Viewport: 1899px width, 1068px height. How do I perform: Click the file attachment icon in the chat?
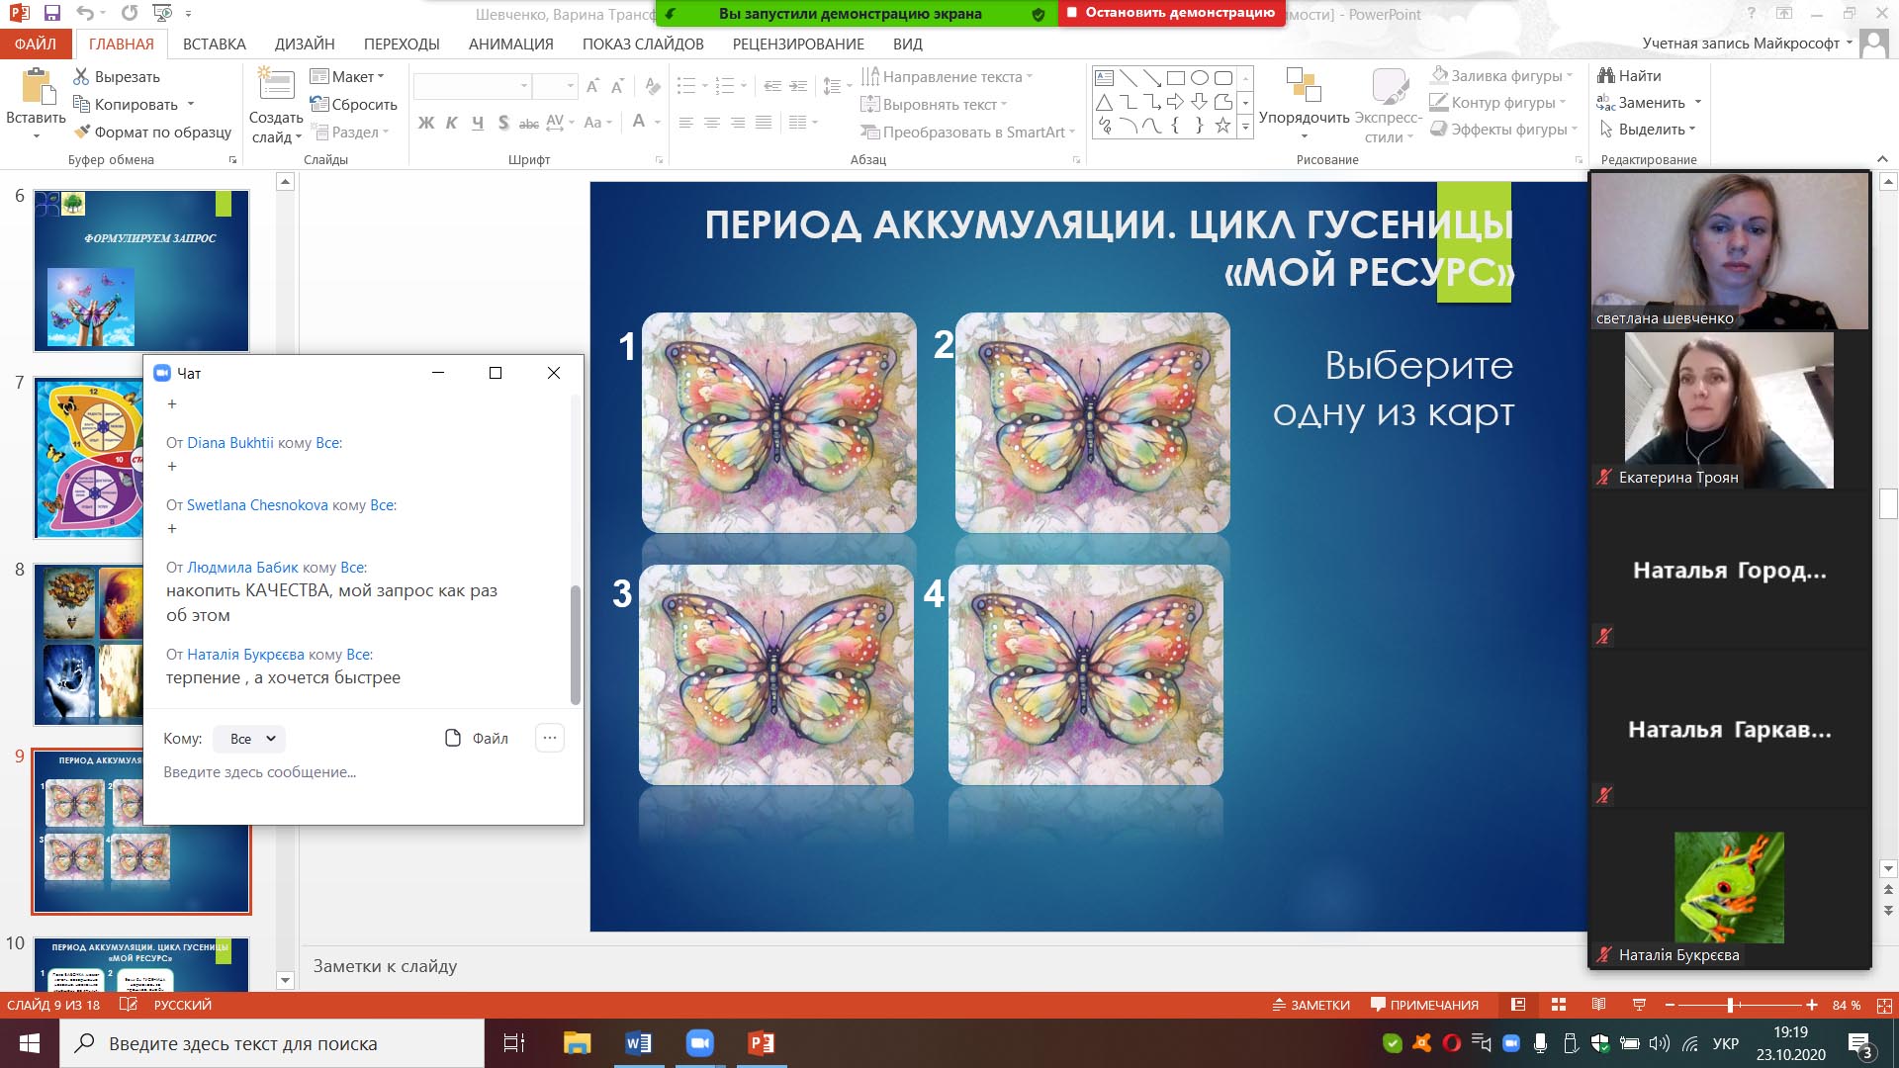[453, 738]
